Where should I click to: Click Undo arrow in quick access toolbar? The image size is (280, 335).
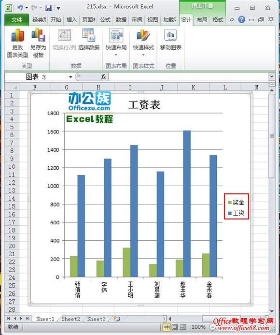point(20,8)
